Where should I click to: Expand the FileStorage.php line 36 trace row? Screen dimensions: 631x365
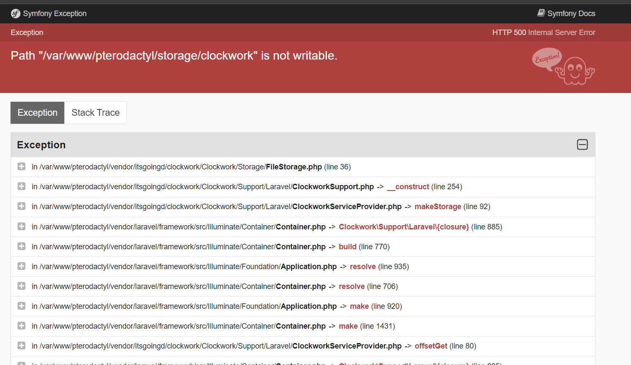pyautogui.click(x=22, y=166)
